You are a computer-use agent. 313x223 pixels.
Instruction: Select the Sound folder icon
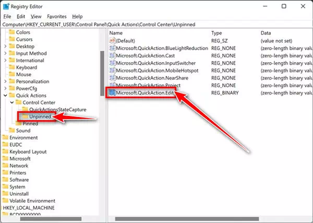[12, 131]
